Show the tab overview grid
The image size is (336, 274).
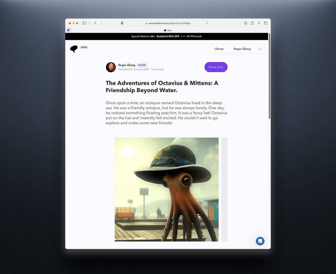pos(266,23)
